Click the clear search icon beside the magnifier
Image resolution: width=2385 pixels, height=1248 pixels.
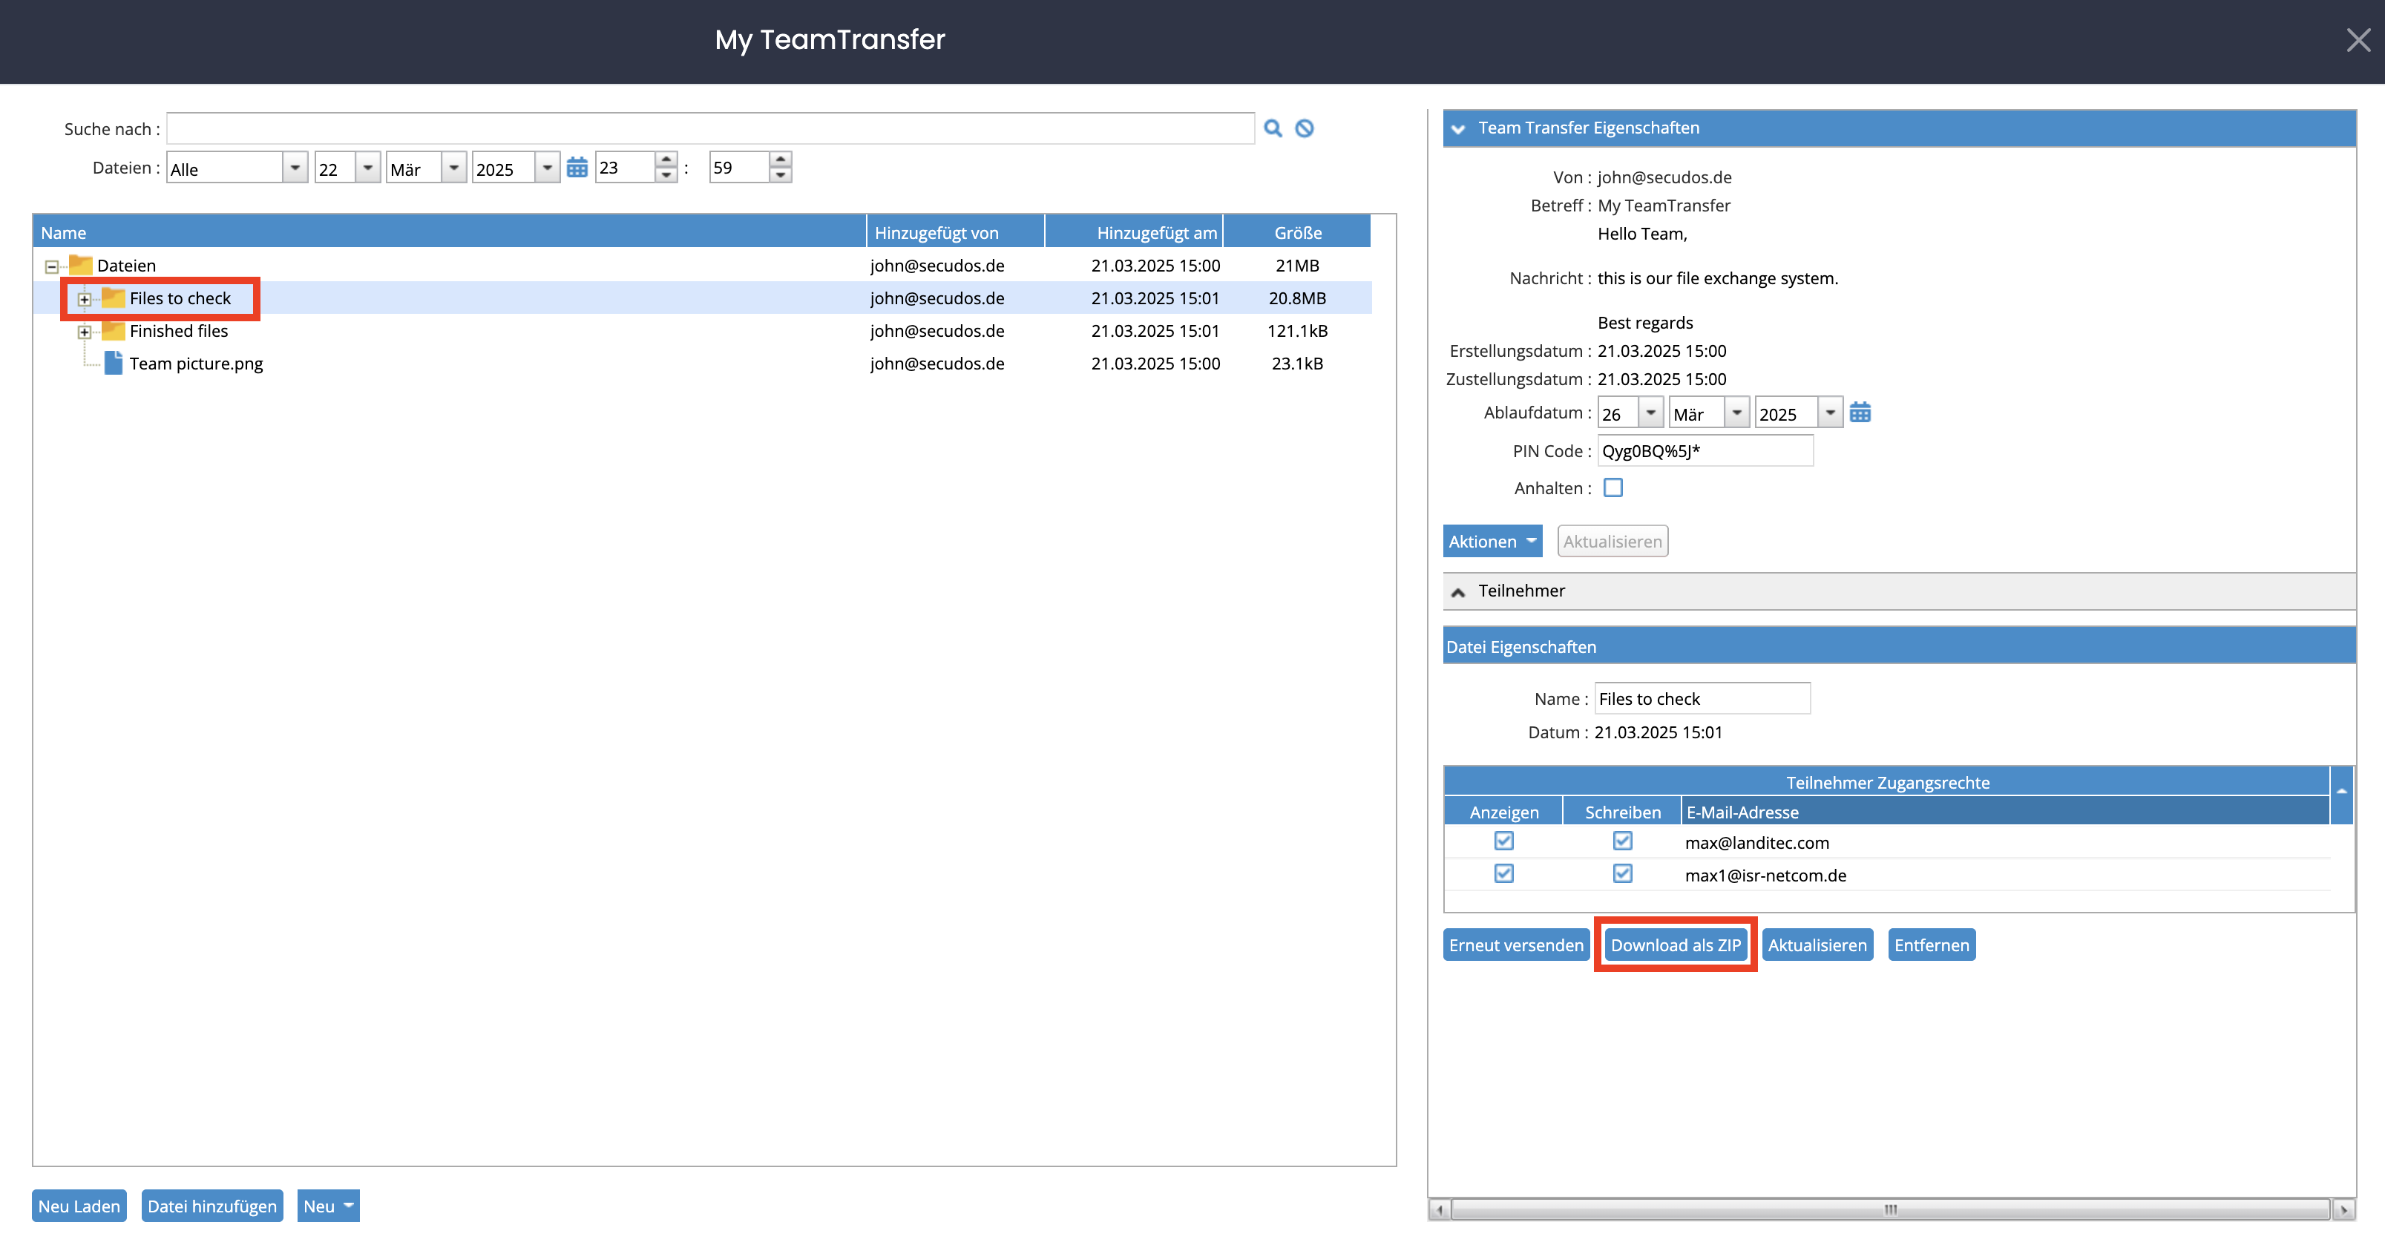click(1305, 128)
